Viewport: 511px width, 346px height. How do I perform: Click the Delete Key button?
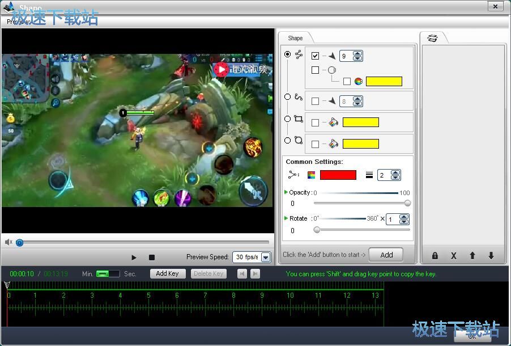click(x=208, y=273)
